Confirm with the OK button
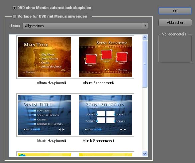 175,11
